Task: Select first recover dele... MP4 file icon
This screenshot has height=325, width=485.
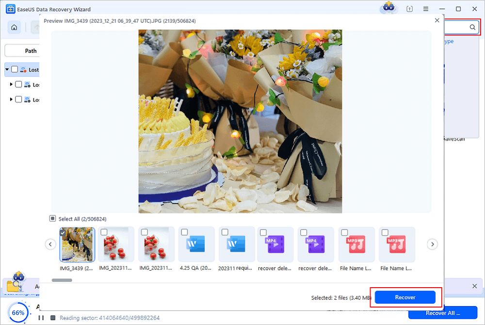Action: click(x=275, y=244)
